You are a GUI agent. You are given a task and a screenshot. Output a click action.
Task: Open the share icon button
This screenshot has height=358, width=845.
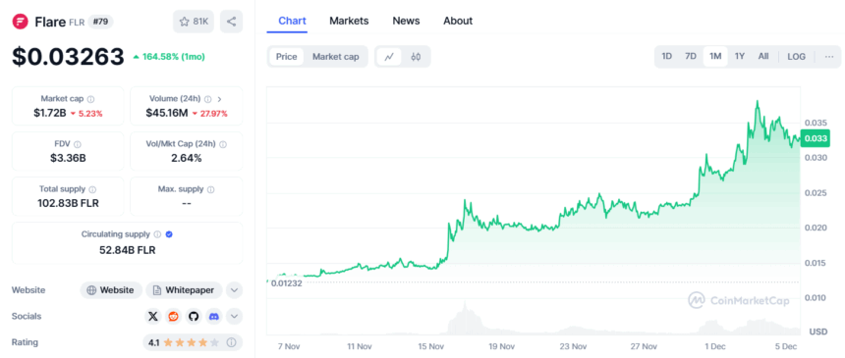pyautogui.click(x=231, y=22)
